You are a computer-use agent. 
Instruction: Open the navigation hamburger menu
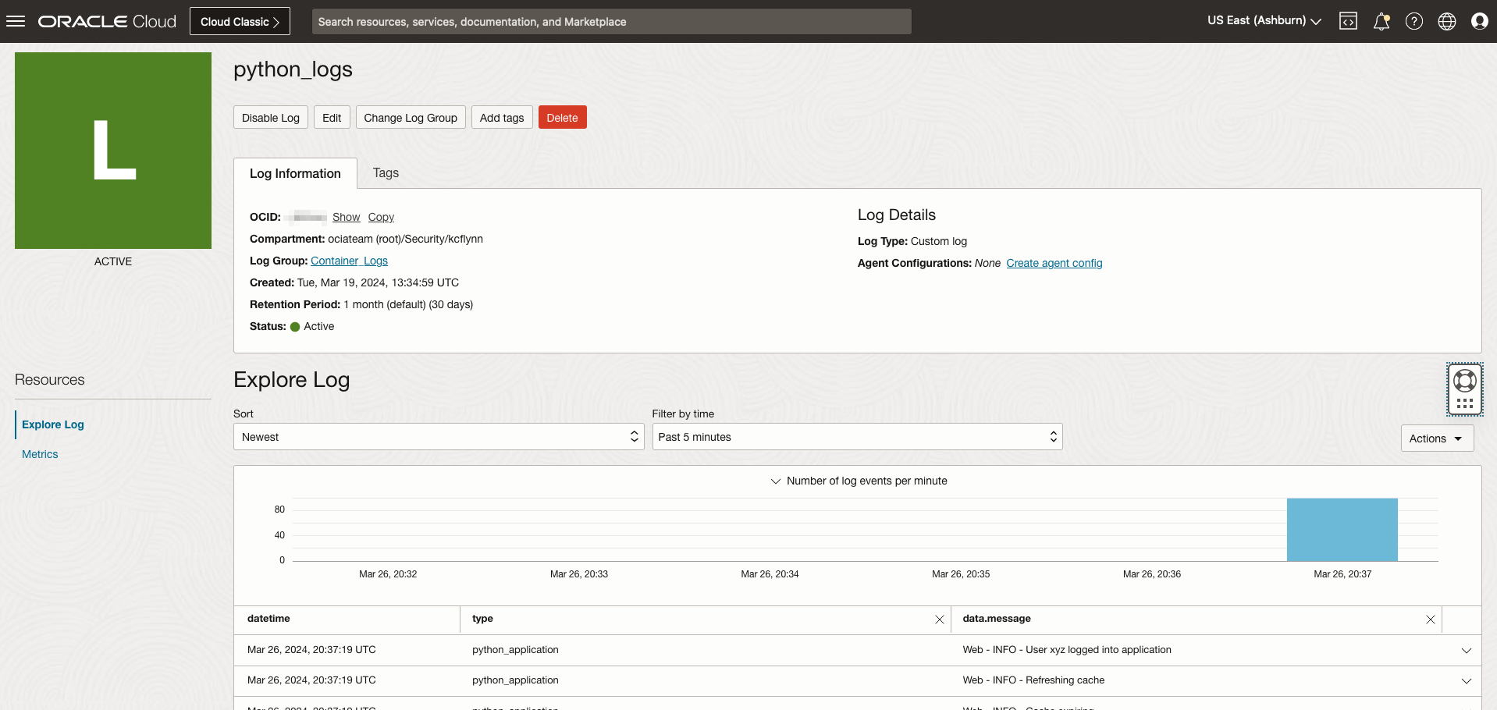pos(16,20)
